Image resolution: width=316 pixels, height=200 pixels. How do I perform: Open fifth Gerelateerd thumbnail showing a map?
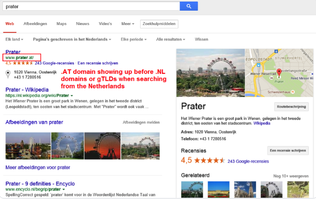(298, 189)
